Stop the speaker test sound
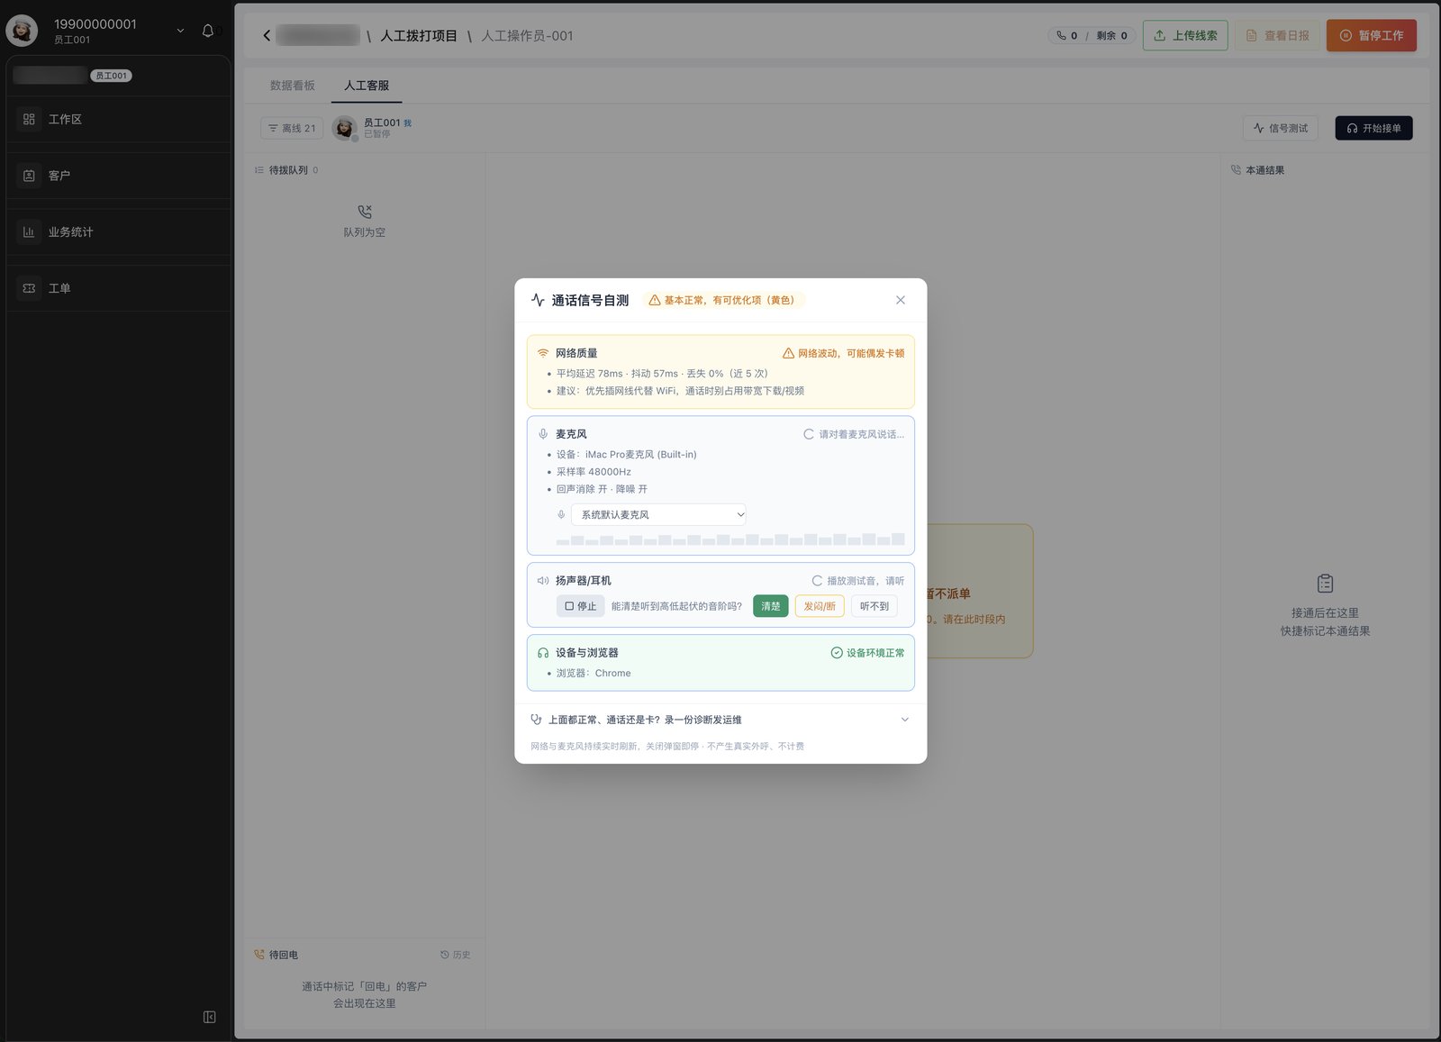Screen dimensions: 1441x1042 click(580, 606)
